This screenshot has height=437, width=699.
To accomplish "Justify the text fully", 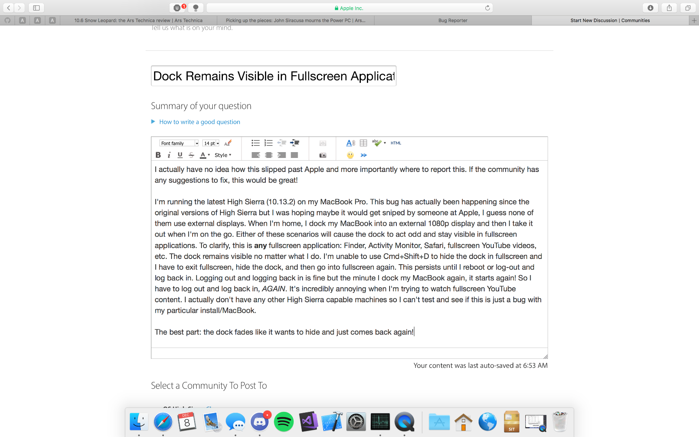I will (x=294, y=155).
